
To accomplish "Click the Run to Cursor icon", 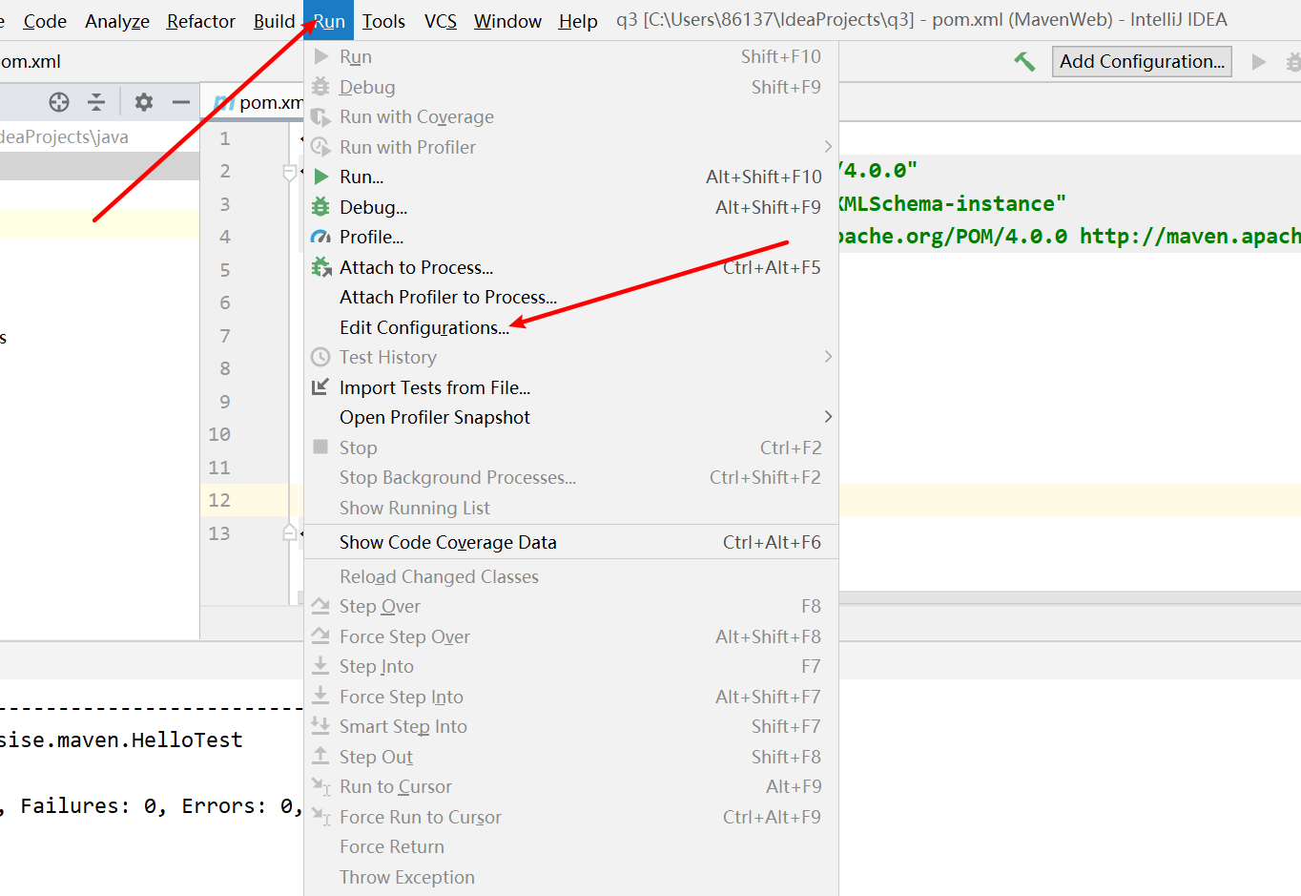I will pyautogui.click(x=320, y=786).
